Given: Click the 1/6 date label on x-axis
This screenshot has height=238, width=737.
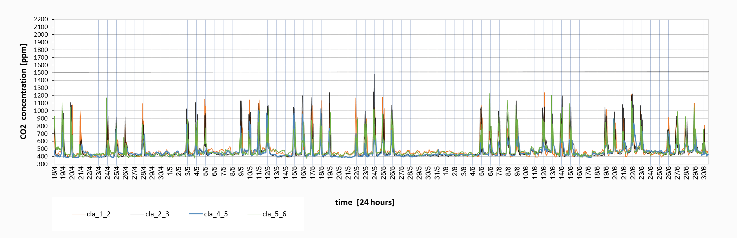Looking at the screenshot, I should click(x=446, y=172).
